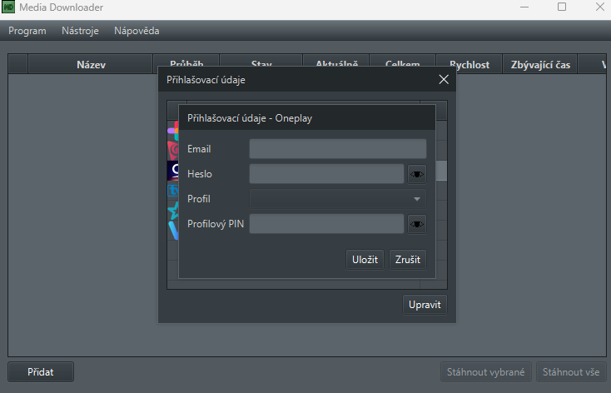Image resolution: width=611 pixels, height=393 pixels.
Task: Click the Upravit button
Action: (425, 305)
